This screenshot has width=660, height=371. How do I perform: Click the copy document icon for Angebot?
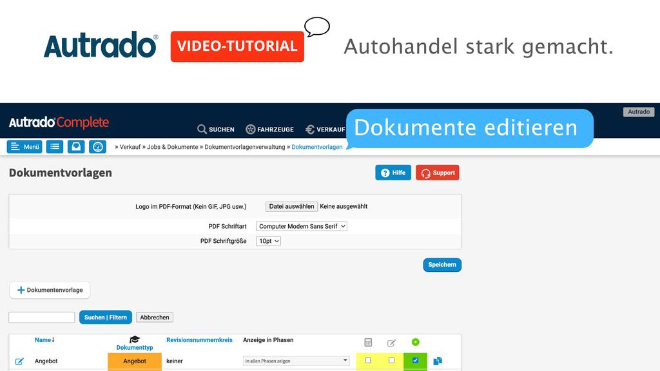[438, 361]
